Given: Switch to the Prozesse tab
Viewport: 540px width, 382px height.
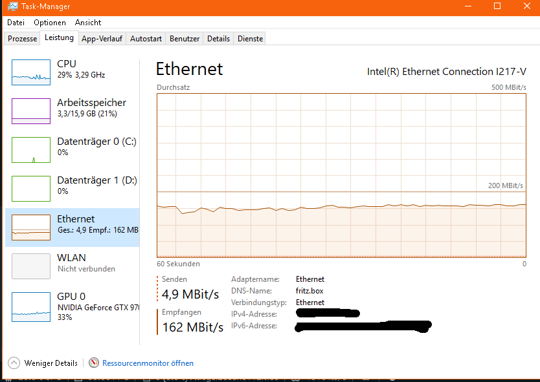Looking at the screenshot, I should click(x=23, y=39).
